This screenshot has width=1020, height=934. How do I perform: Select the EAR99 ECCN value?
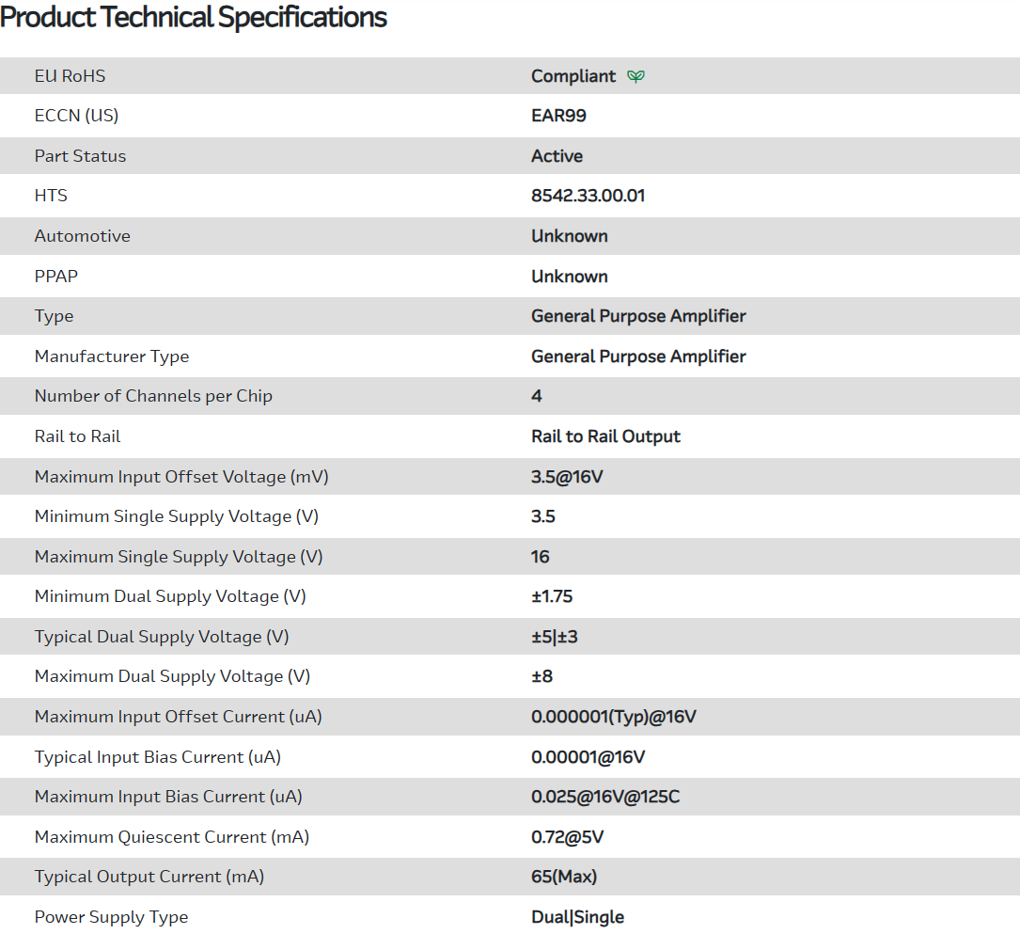(x=558, y=116)
